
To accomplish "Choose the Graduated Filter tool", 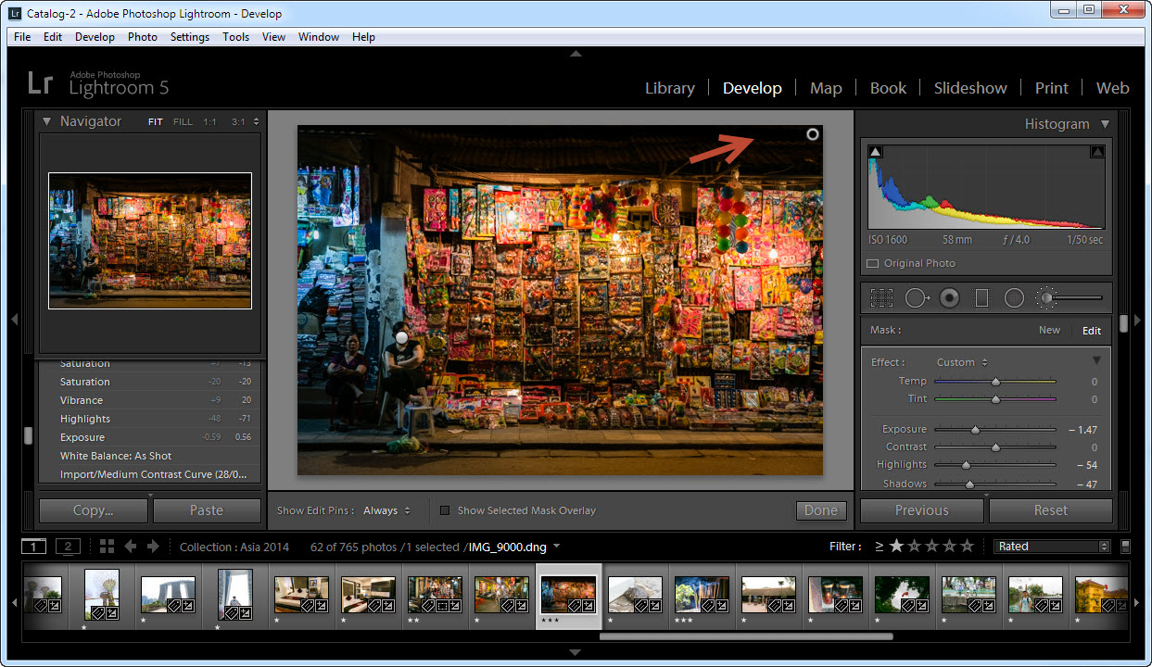I will [x=982, y=297].
